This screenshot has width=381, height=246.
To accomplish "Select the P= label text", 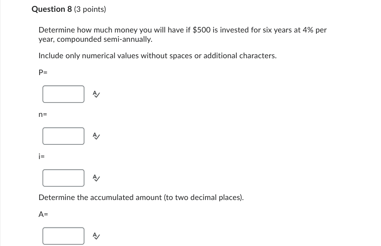I will point(42,71).
